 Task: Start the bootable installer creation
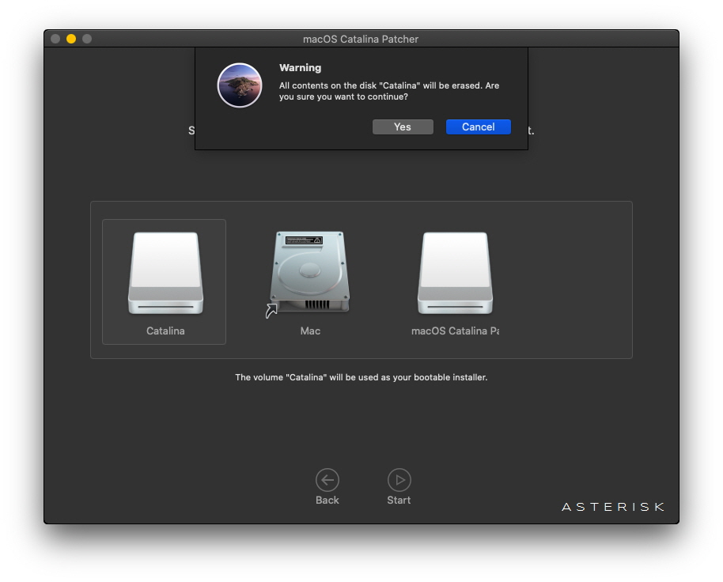(399, 480)
